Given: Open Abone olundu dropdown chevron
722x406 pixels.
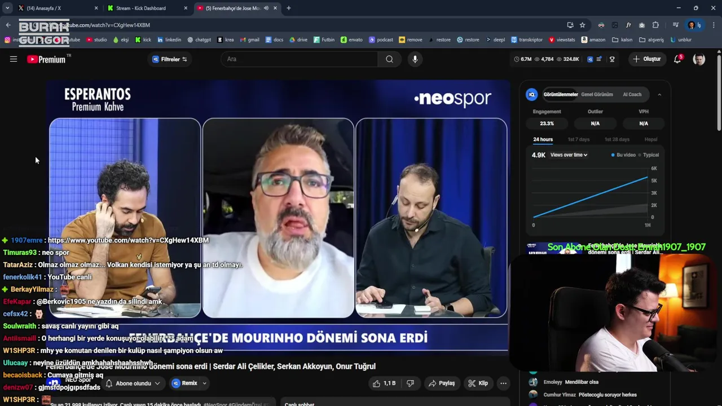Looking at the screenshot, I should [157, 383].
